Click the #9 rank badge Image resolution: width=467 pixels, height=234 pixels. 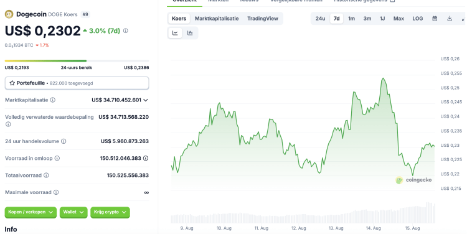pyautogui.click(x=85, y=14)
